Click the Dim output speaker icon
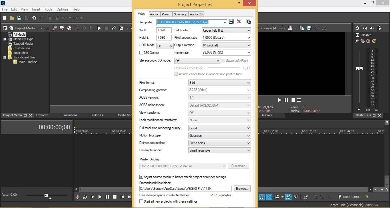Image resolution: width=390 pixels, height=208 pixels. tap(372, 28)
